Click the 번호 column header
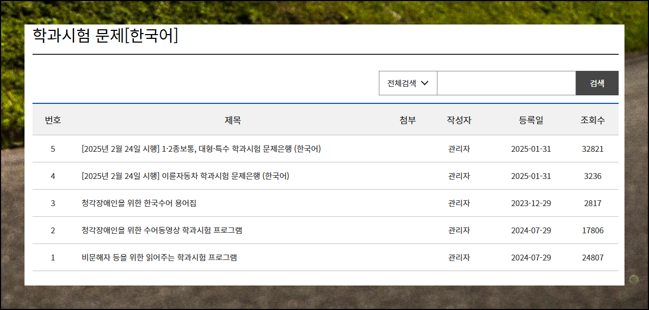The width and height of the screenshot is (649, 310). tap(53, 120)
